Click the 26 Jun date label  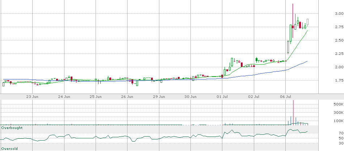click(x=127, y=96)
